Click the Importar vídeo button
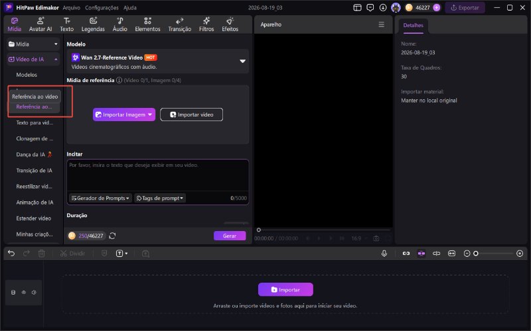Viewport: 531px width, 331px height. (191, 115)
